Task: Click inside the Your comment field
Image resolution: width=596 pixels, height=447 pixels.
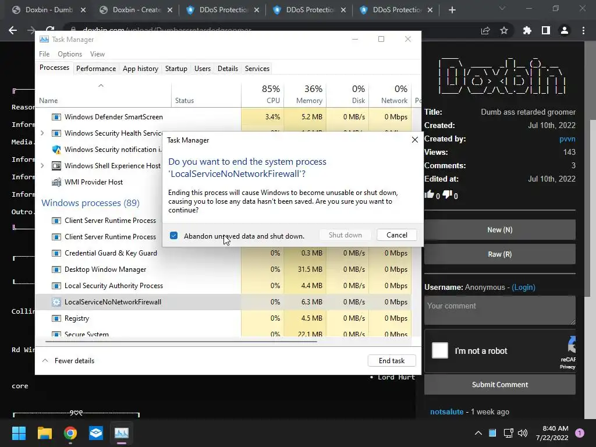Action: pyautogui.click(x=500, y=311)
